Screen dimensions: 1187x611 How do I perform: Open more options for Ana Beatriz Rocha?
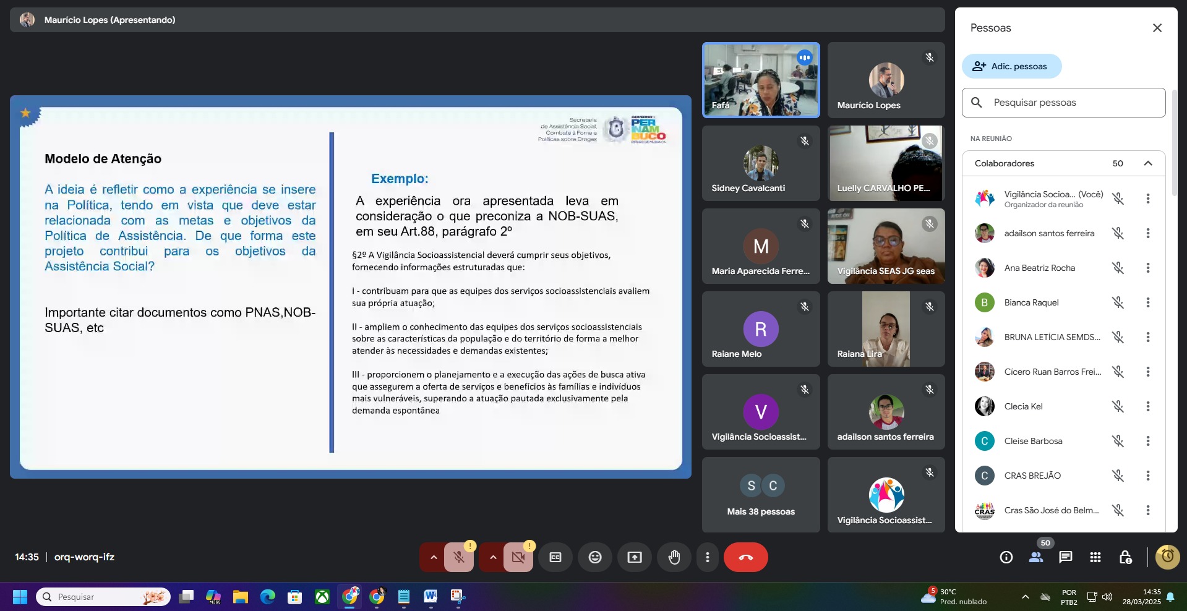1147,268
